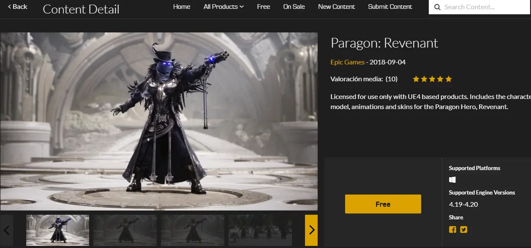Share on Twitter icon
This screenshot has height=248, width=531.
464,229
